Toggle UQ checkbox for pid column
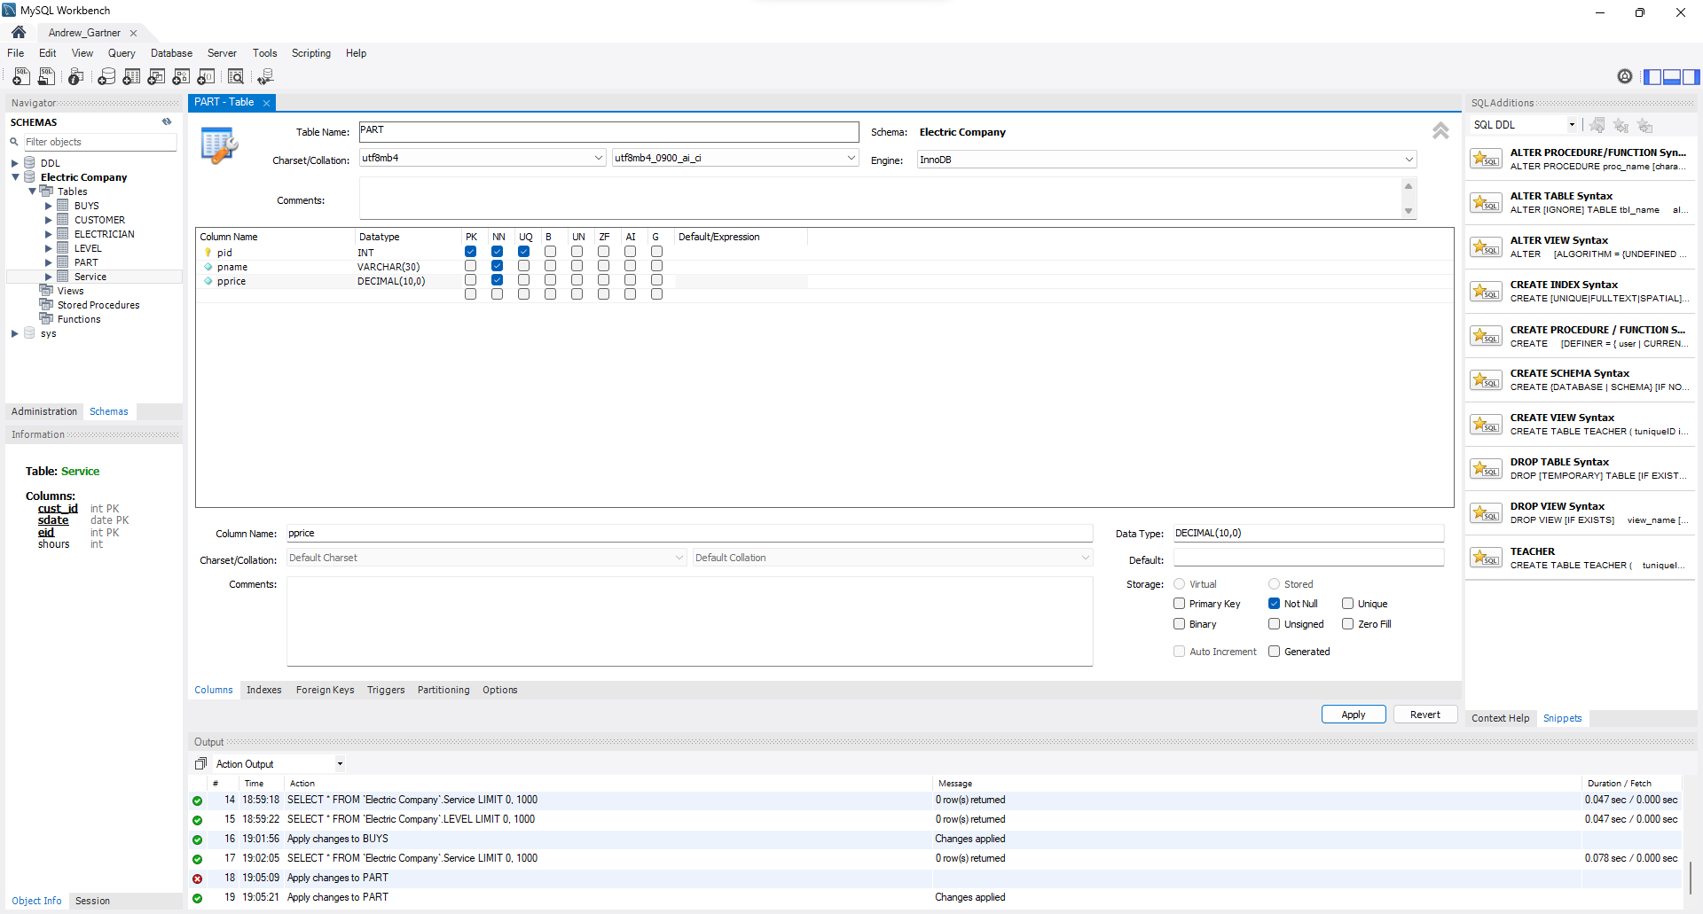The width and height of the screenshot is (1703, 914). click(x=524, y=252)
